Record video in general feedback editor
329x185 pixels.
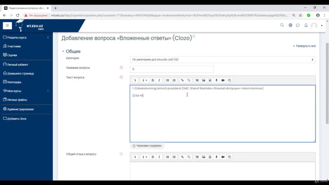(223, 157)
